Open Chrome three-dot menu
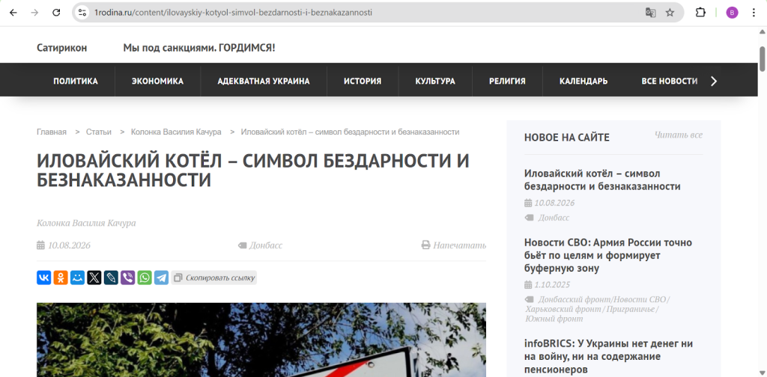The width and height of the screenshot is (767, 377). (x=753, y=13)
